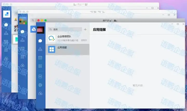Image resolution: width=187 pixels, height=111 pixels.
Task: Open Contacts org-chart icon in front window sidebar
Action: pos(40,49)
